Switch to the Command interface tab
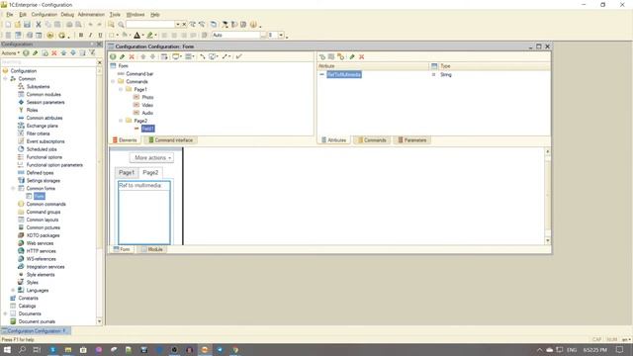The image size is (633, 356). click(x=170, y=140)
